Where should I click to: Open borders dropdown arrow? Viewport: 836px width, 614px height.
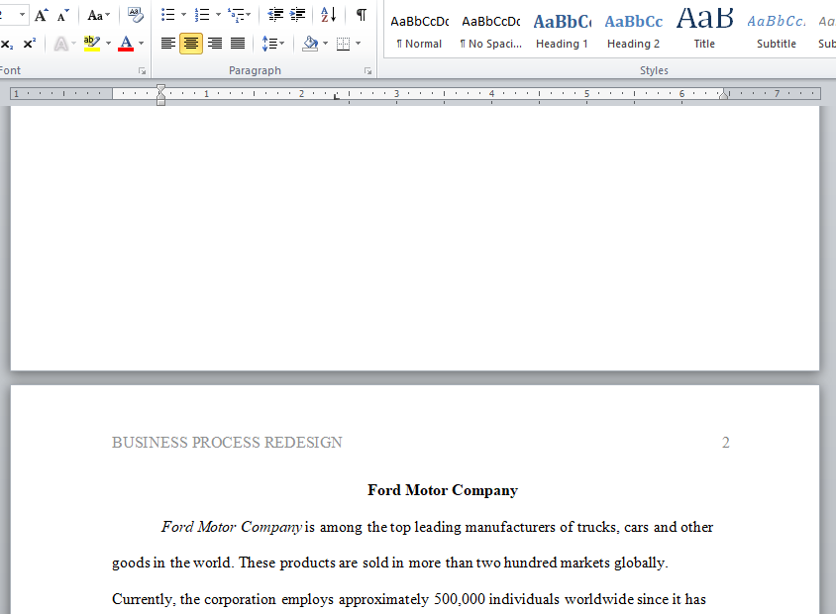click(358, 44)
